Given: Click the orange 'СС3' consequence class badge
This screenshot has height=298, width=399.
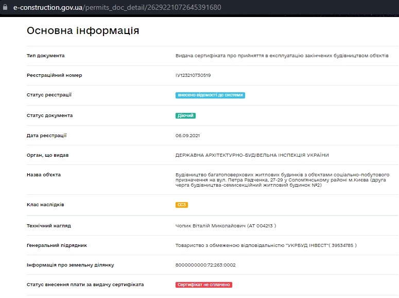Looking at the screenshot, I should [182, 205].
